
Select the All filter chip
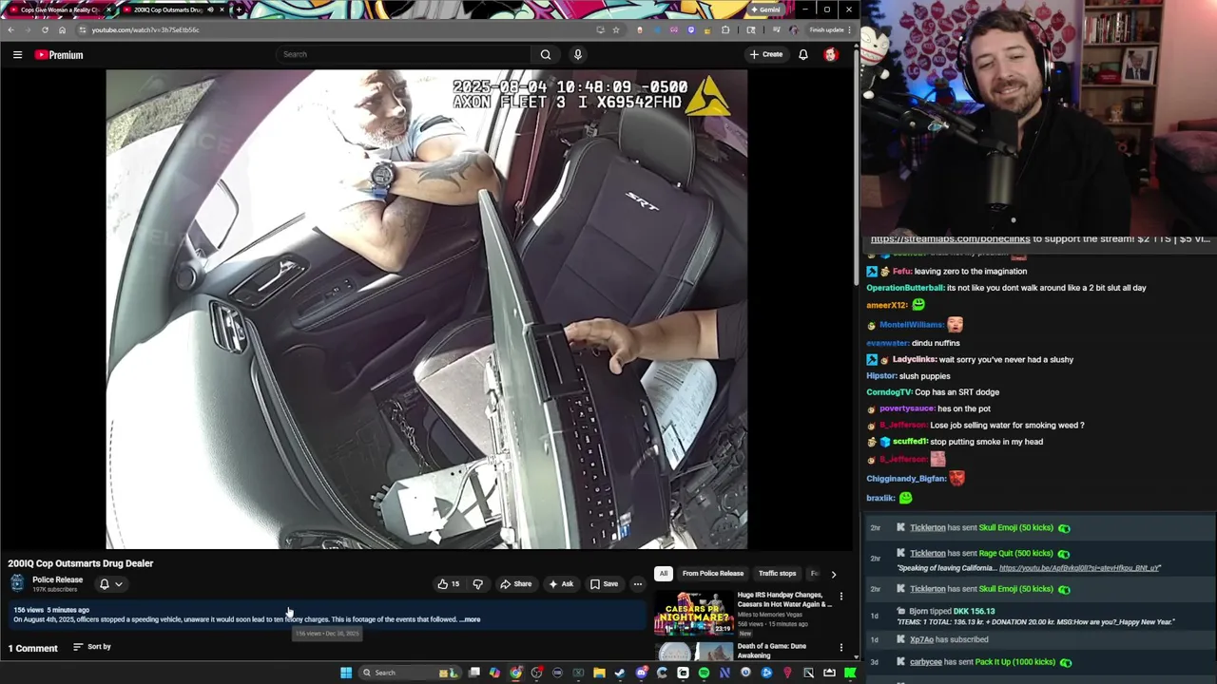[x=664, y=573]
